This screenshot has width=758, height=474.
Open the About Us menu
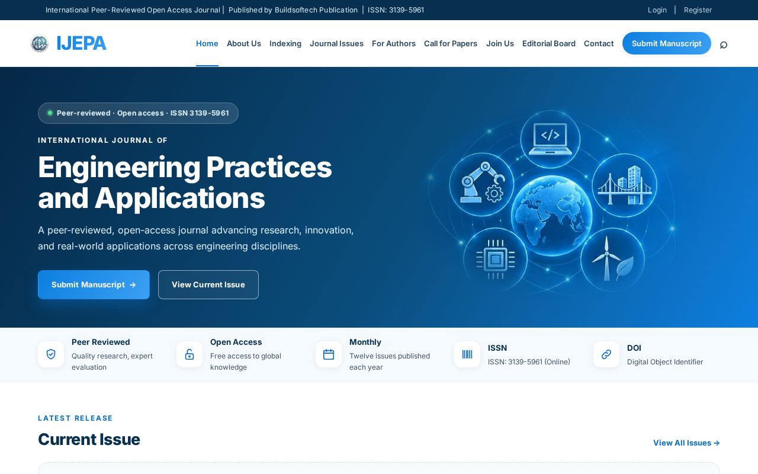click(x=244, y=43)
